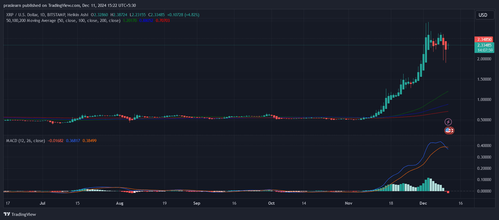
Task: Click the 0.20000 MACD axis label
Action: (x=484, y=168)
